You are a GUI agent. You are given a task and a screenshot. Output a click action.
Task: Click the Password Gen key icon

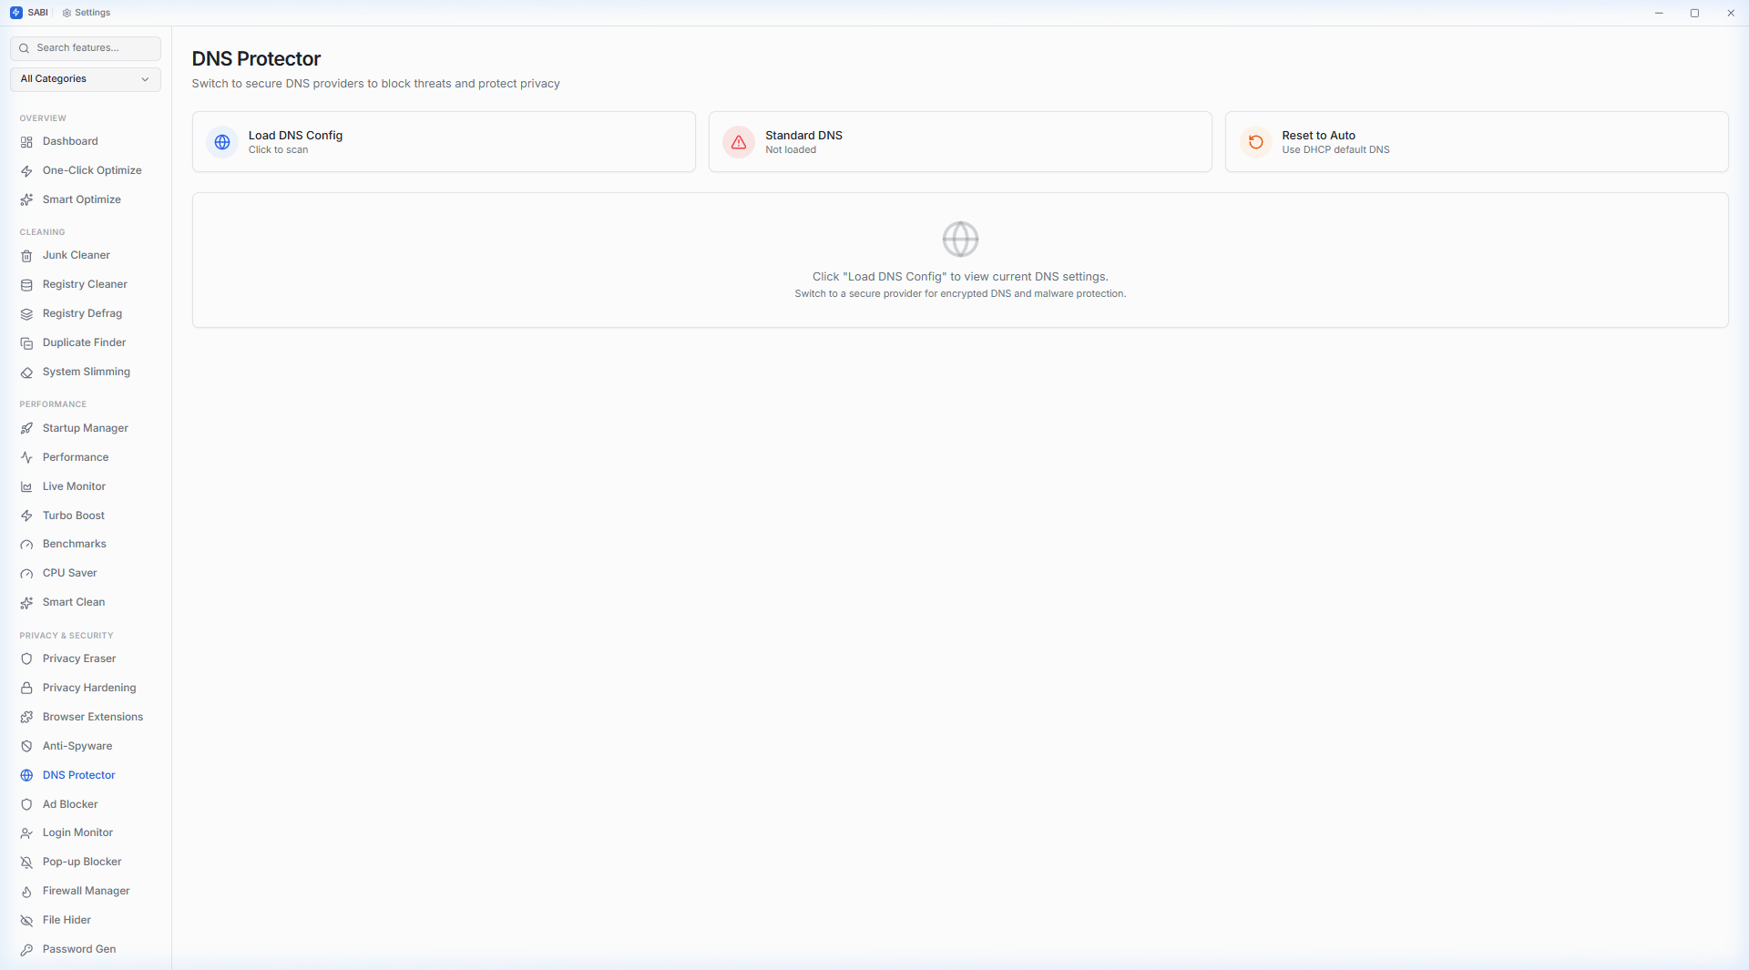[x=26, y=950]
